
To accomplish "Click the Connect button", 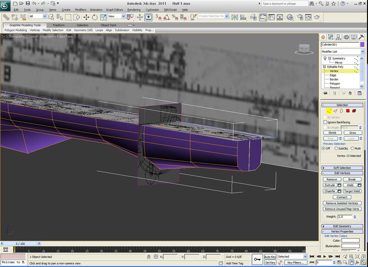I will [342, 197].
